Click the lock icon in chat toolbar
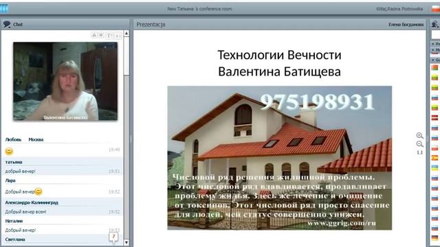This screenshot has height=247, width=440. [94, 35]
